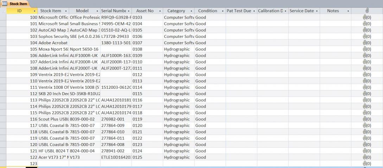
Task: Select Asset No cell '0114'
Action: [147, 87]
